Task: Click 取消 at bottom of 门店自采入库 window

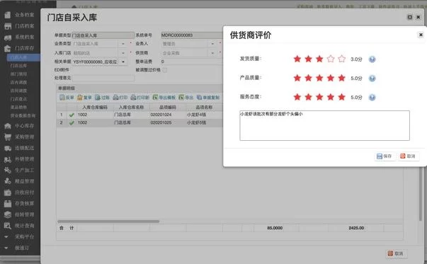Action: click(x=396, y=253)
